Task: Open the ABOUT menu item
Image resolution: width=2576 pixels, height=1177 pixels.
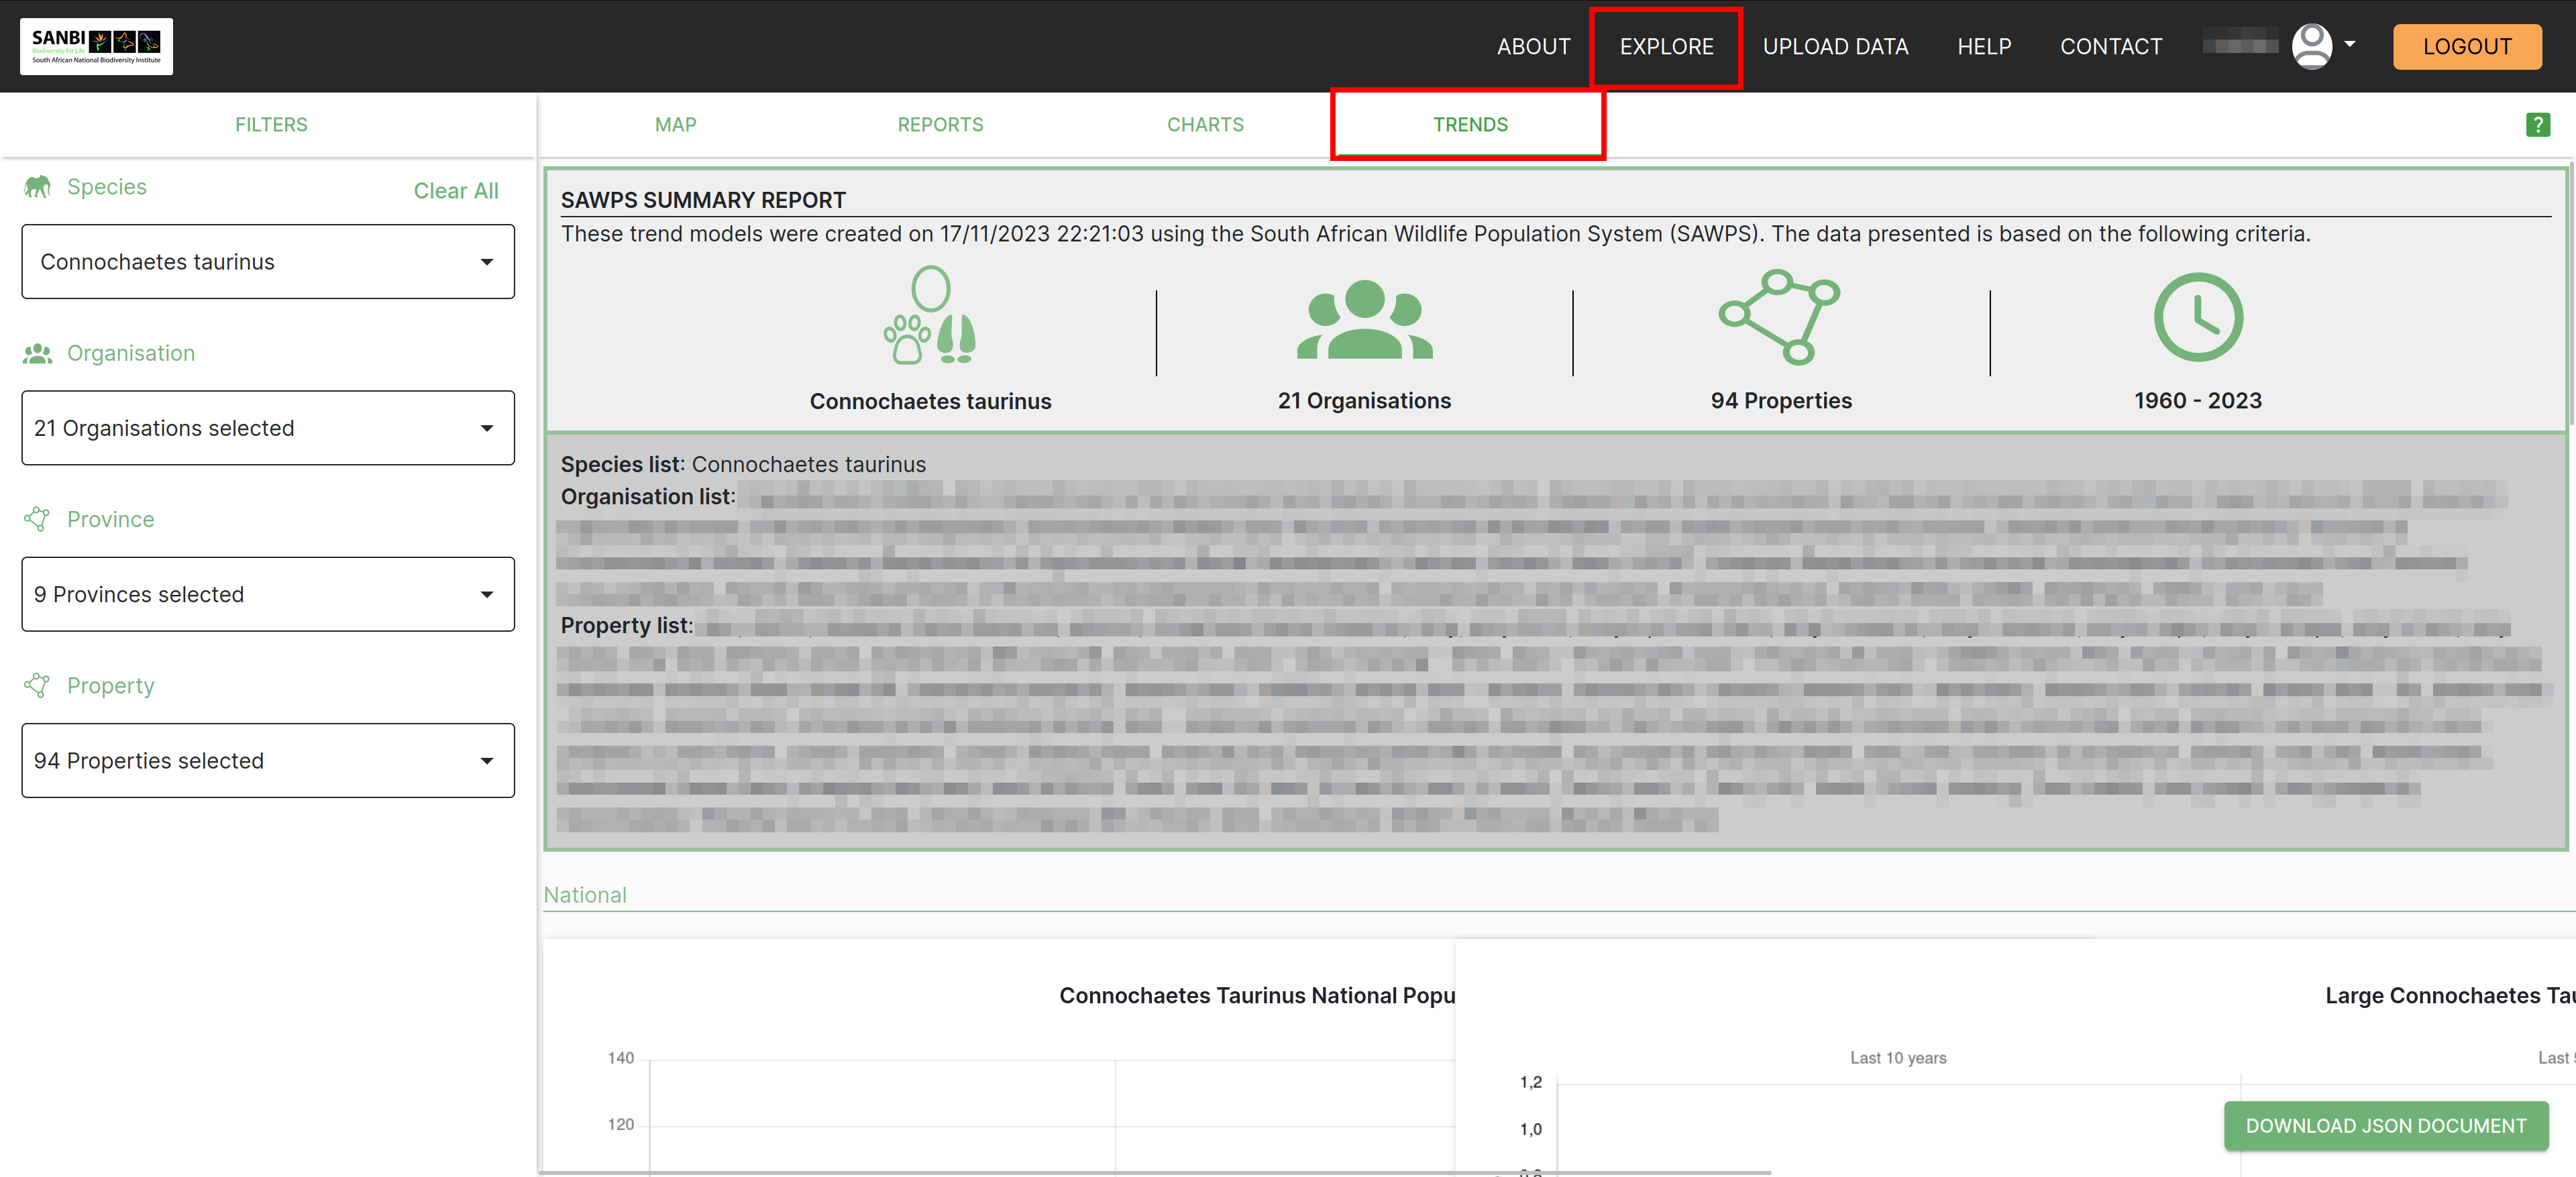Action: pyautogui.click(x=1533, y=46)
